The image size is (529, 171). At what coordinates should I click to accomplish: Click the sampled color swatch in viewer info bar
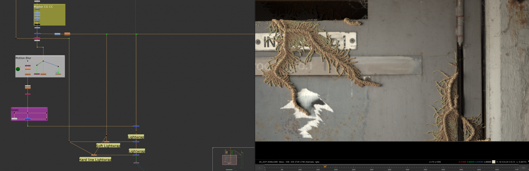pyautogui.click(x=493, y=162)
